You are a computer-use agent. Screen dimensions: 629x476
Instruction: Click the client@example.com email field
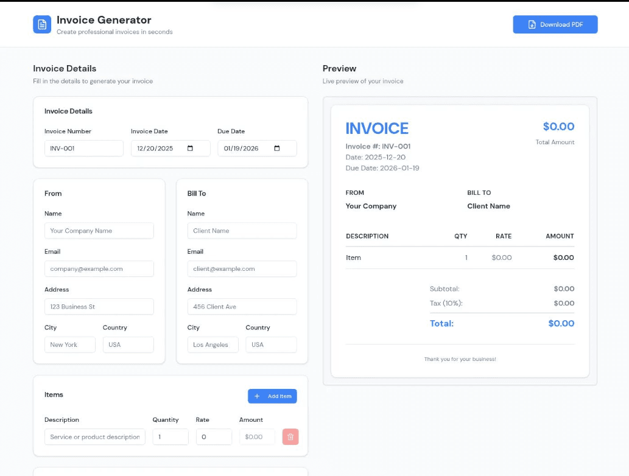pyautogui.click(x=242, y=268)
